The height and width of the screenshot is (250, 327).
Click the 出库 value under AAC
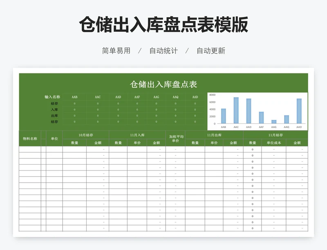point(98,115)
